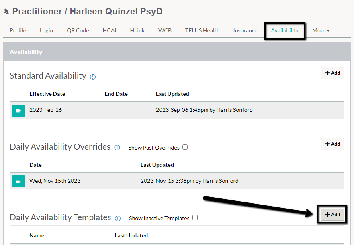Screen dimensions: 354x245
Task: Click info icon next to Daily Availability Templates
Action: [118, 219]
